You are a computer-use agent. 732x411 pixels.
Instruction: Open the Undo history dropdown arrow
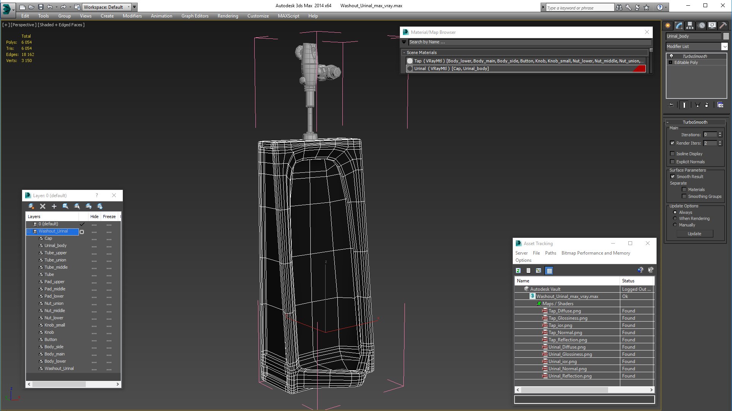pyautogui.click(x=56, y=7)
